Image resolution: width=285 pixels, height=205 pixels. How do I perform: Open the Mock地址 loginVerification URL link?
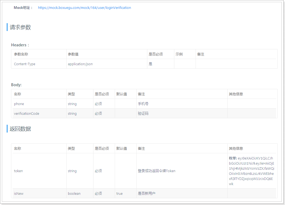coord(84,8)
